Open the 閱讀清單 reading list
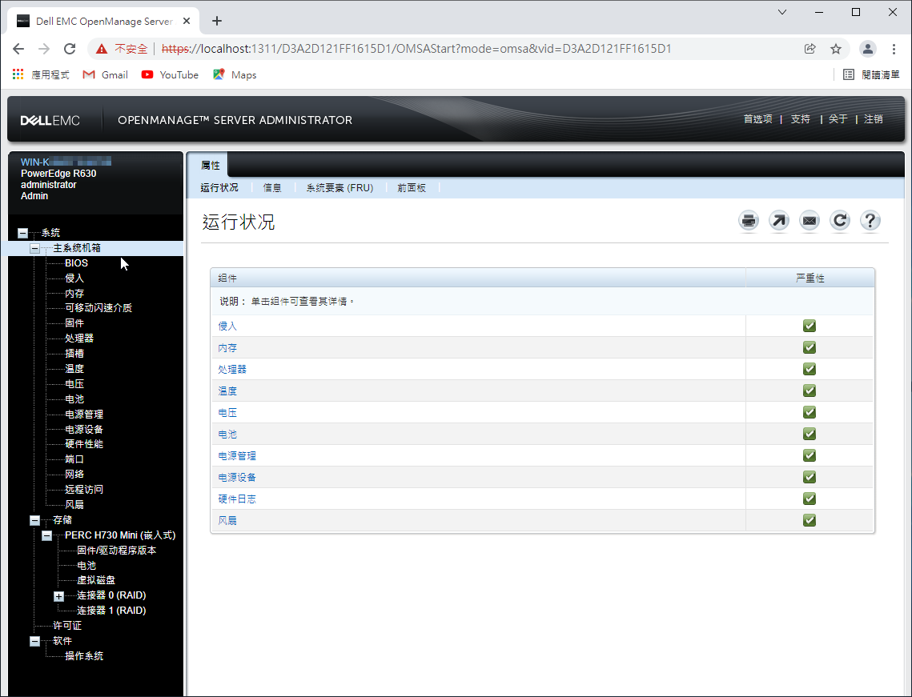Viewport: 912px width, 697px height. point(871,75)
